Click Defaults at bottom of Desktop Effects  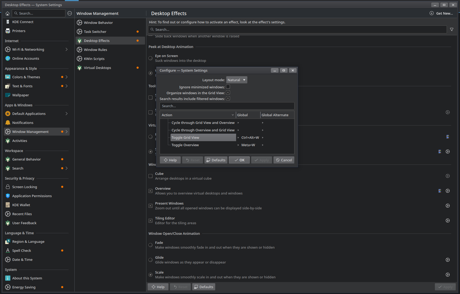(x=204, y=287)
